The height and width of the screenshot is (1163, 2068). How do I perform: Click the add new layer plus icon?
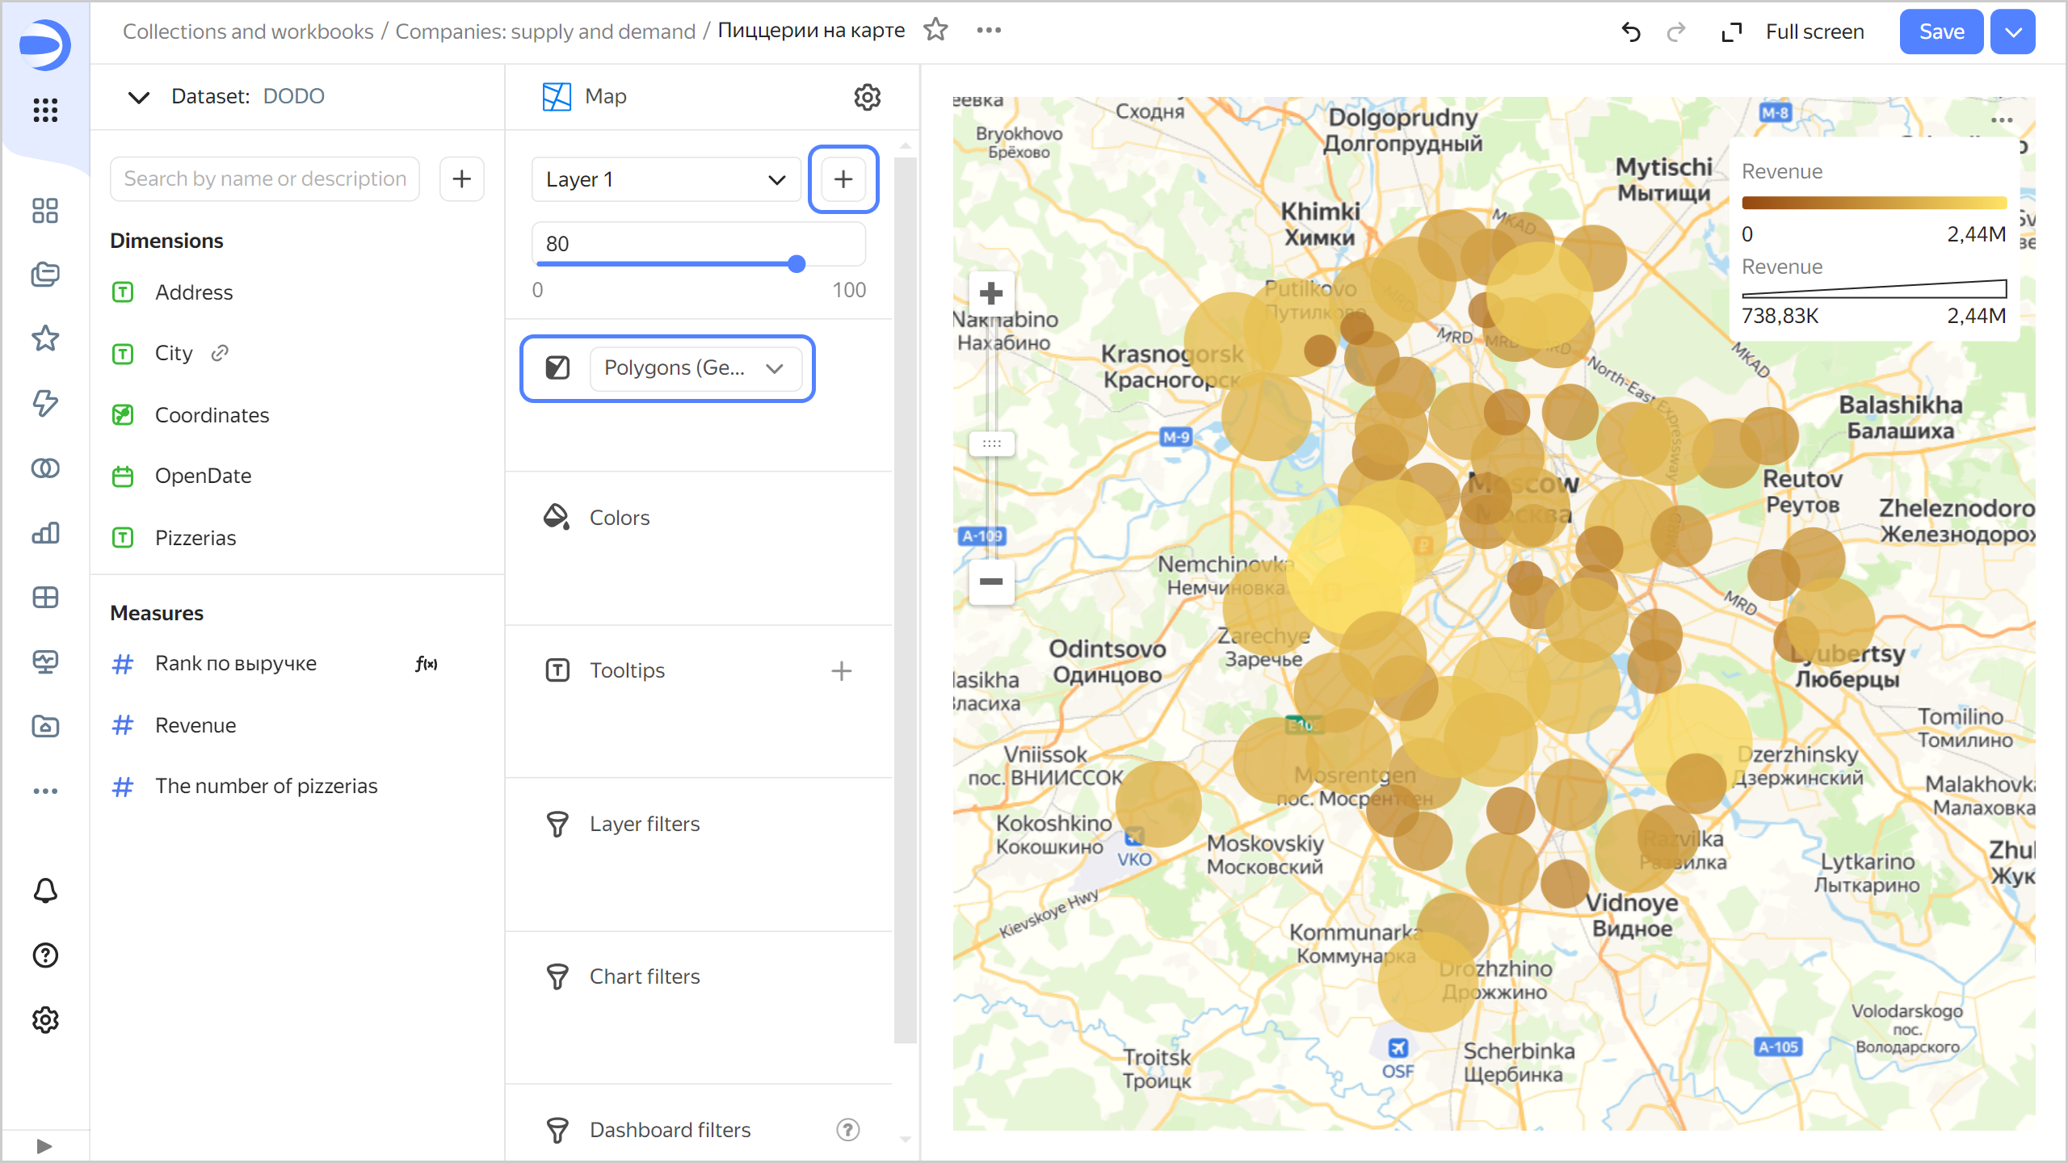pos(843,180)
